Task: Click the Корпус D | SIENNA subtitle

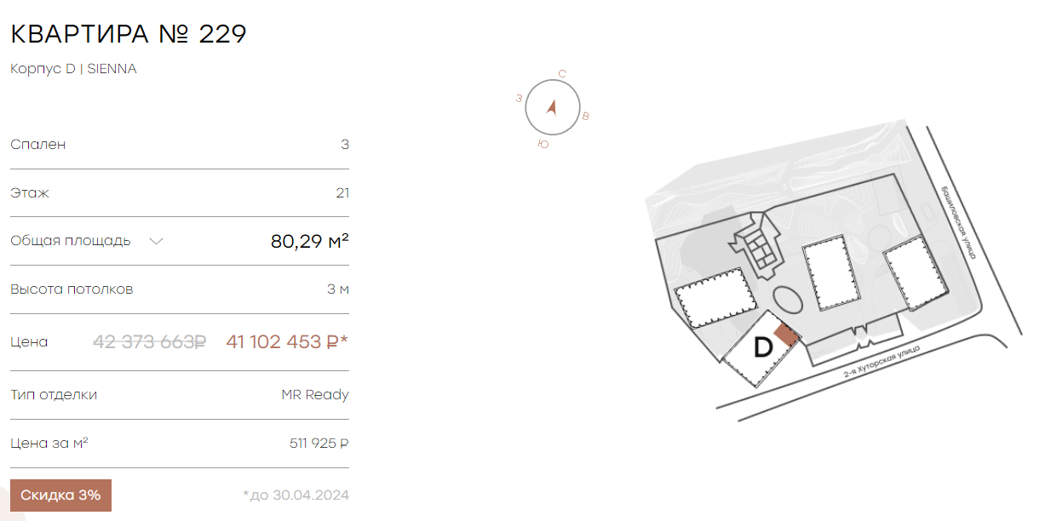Action: (x=73, y=69)
